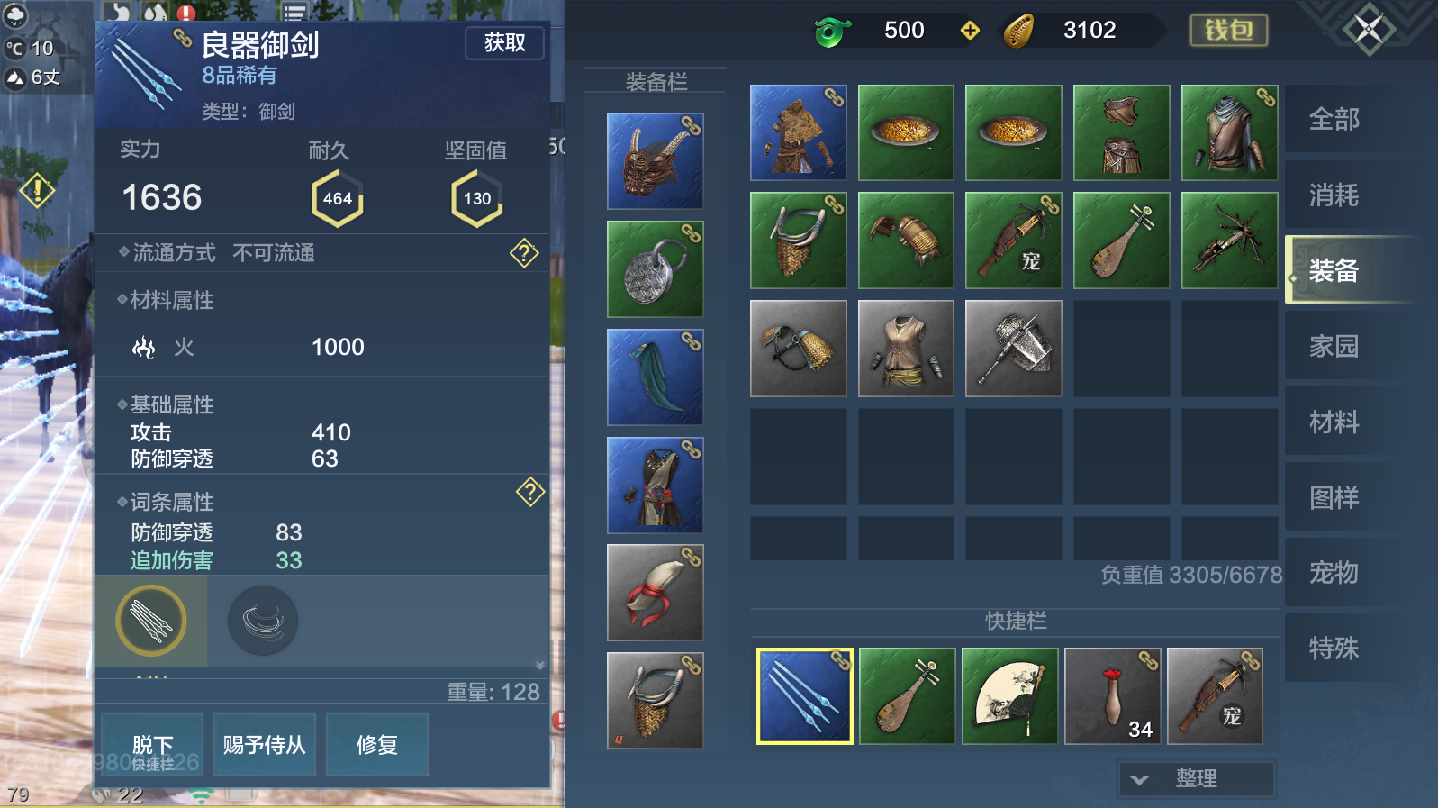Click the equipped round medallion accessory
The width and height of the screenshot is (1438, 808).
pos(655,269)
